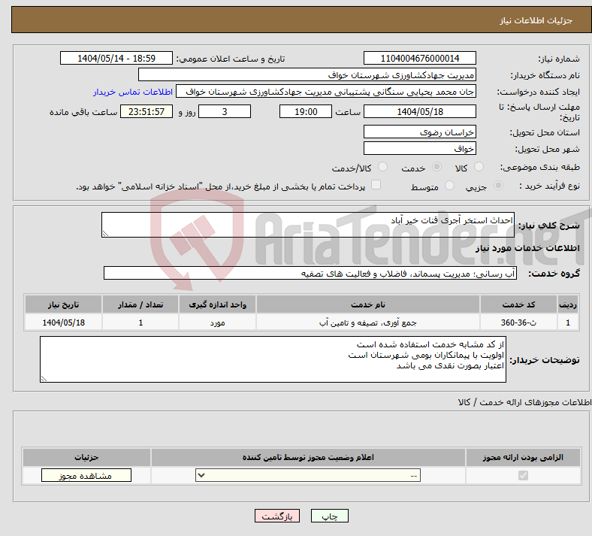Click the اعلام وضعیت مجوز توسط تامین کننده header
The image size is (592, 536).
tap(308, 457)
